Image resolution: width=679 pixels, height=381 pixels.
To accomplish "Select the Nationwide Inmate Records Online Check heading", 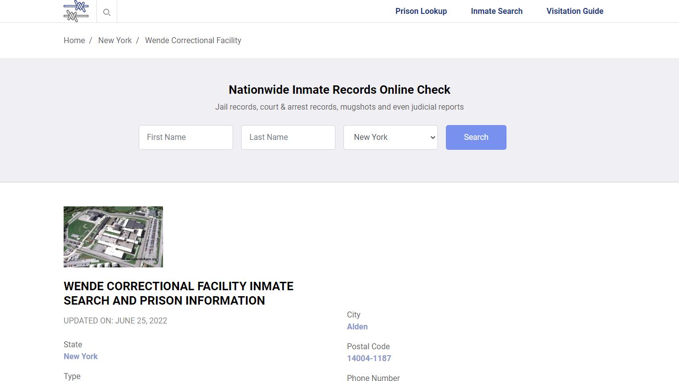I will click(x=339, y=90).
